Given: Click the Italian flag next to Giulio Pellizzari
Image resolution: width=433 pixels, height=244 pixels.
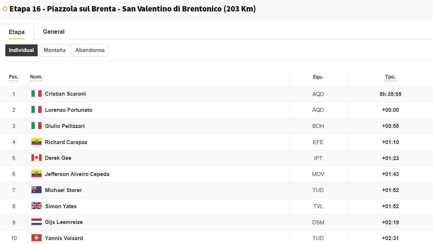Looking at the screenshot, I should [x=36, y=126].
